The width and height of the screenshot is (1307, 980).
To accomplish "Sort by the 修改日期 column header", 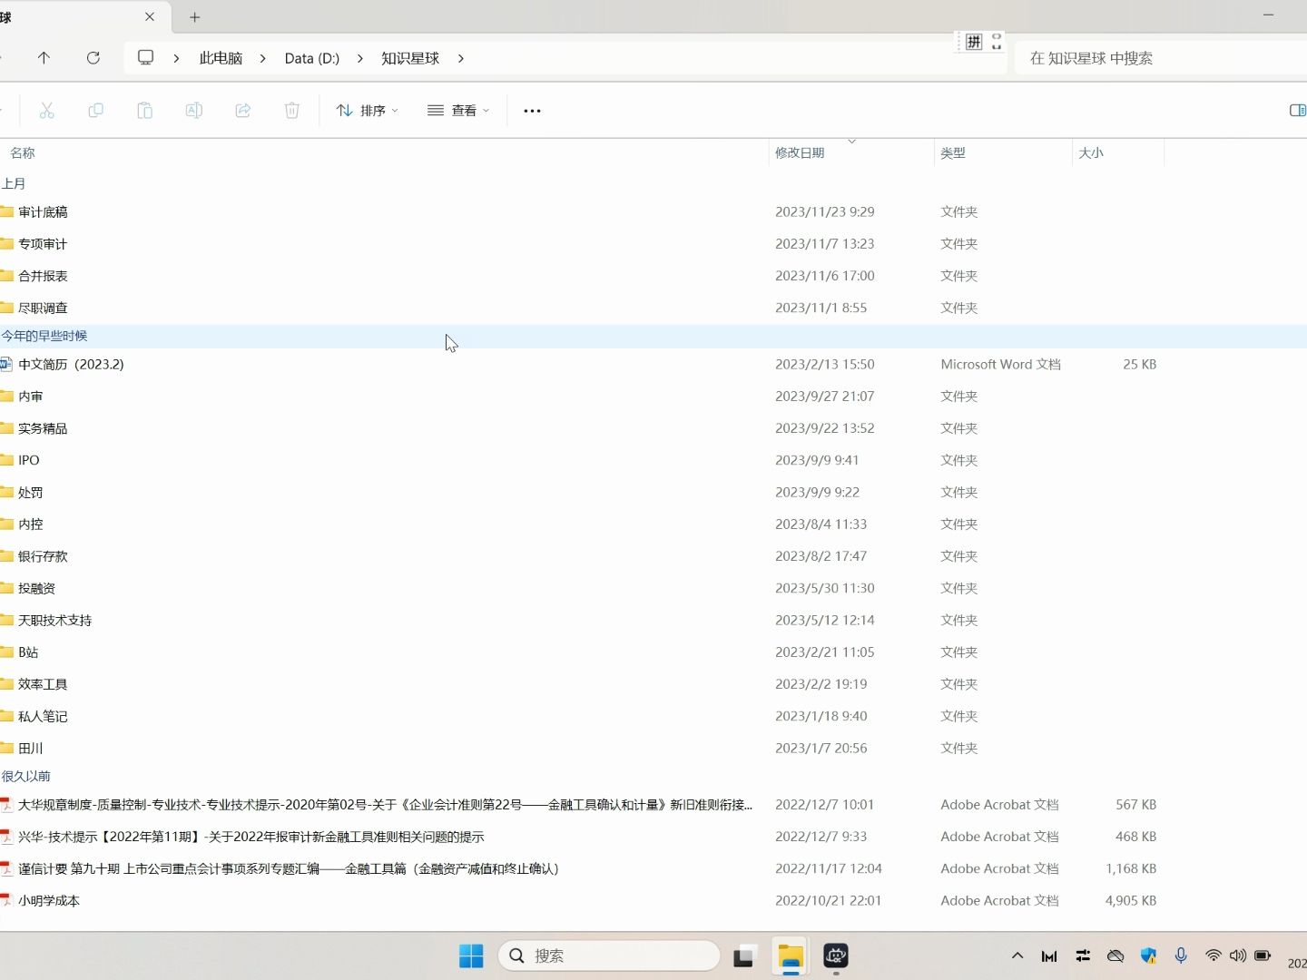I will pos(800,153).
